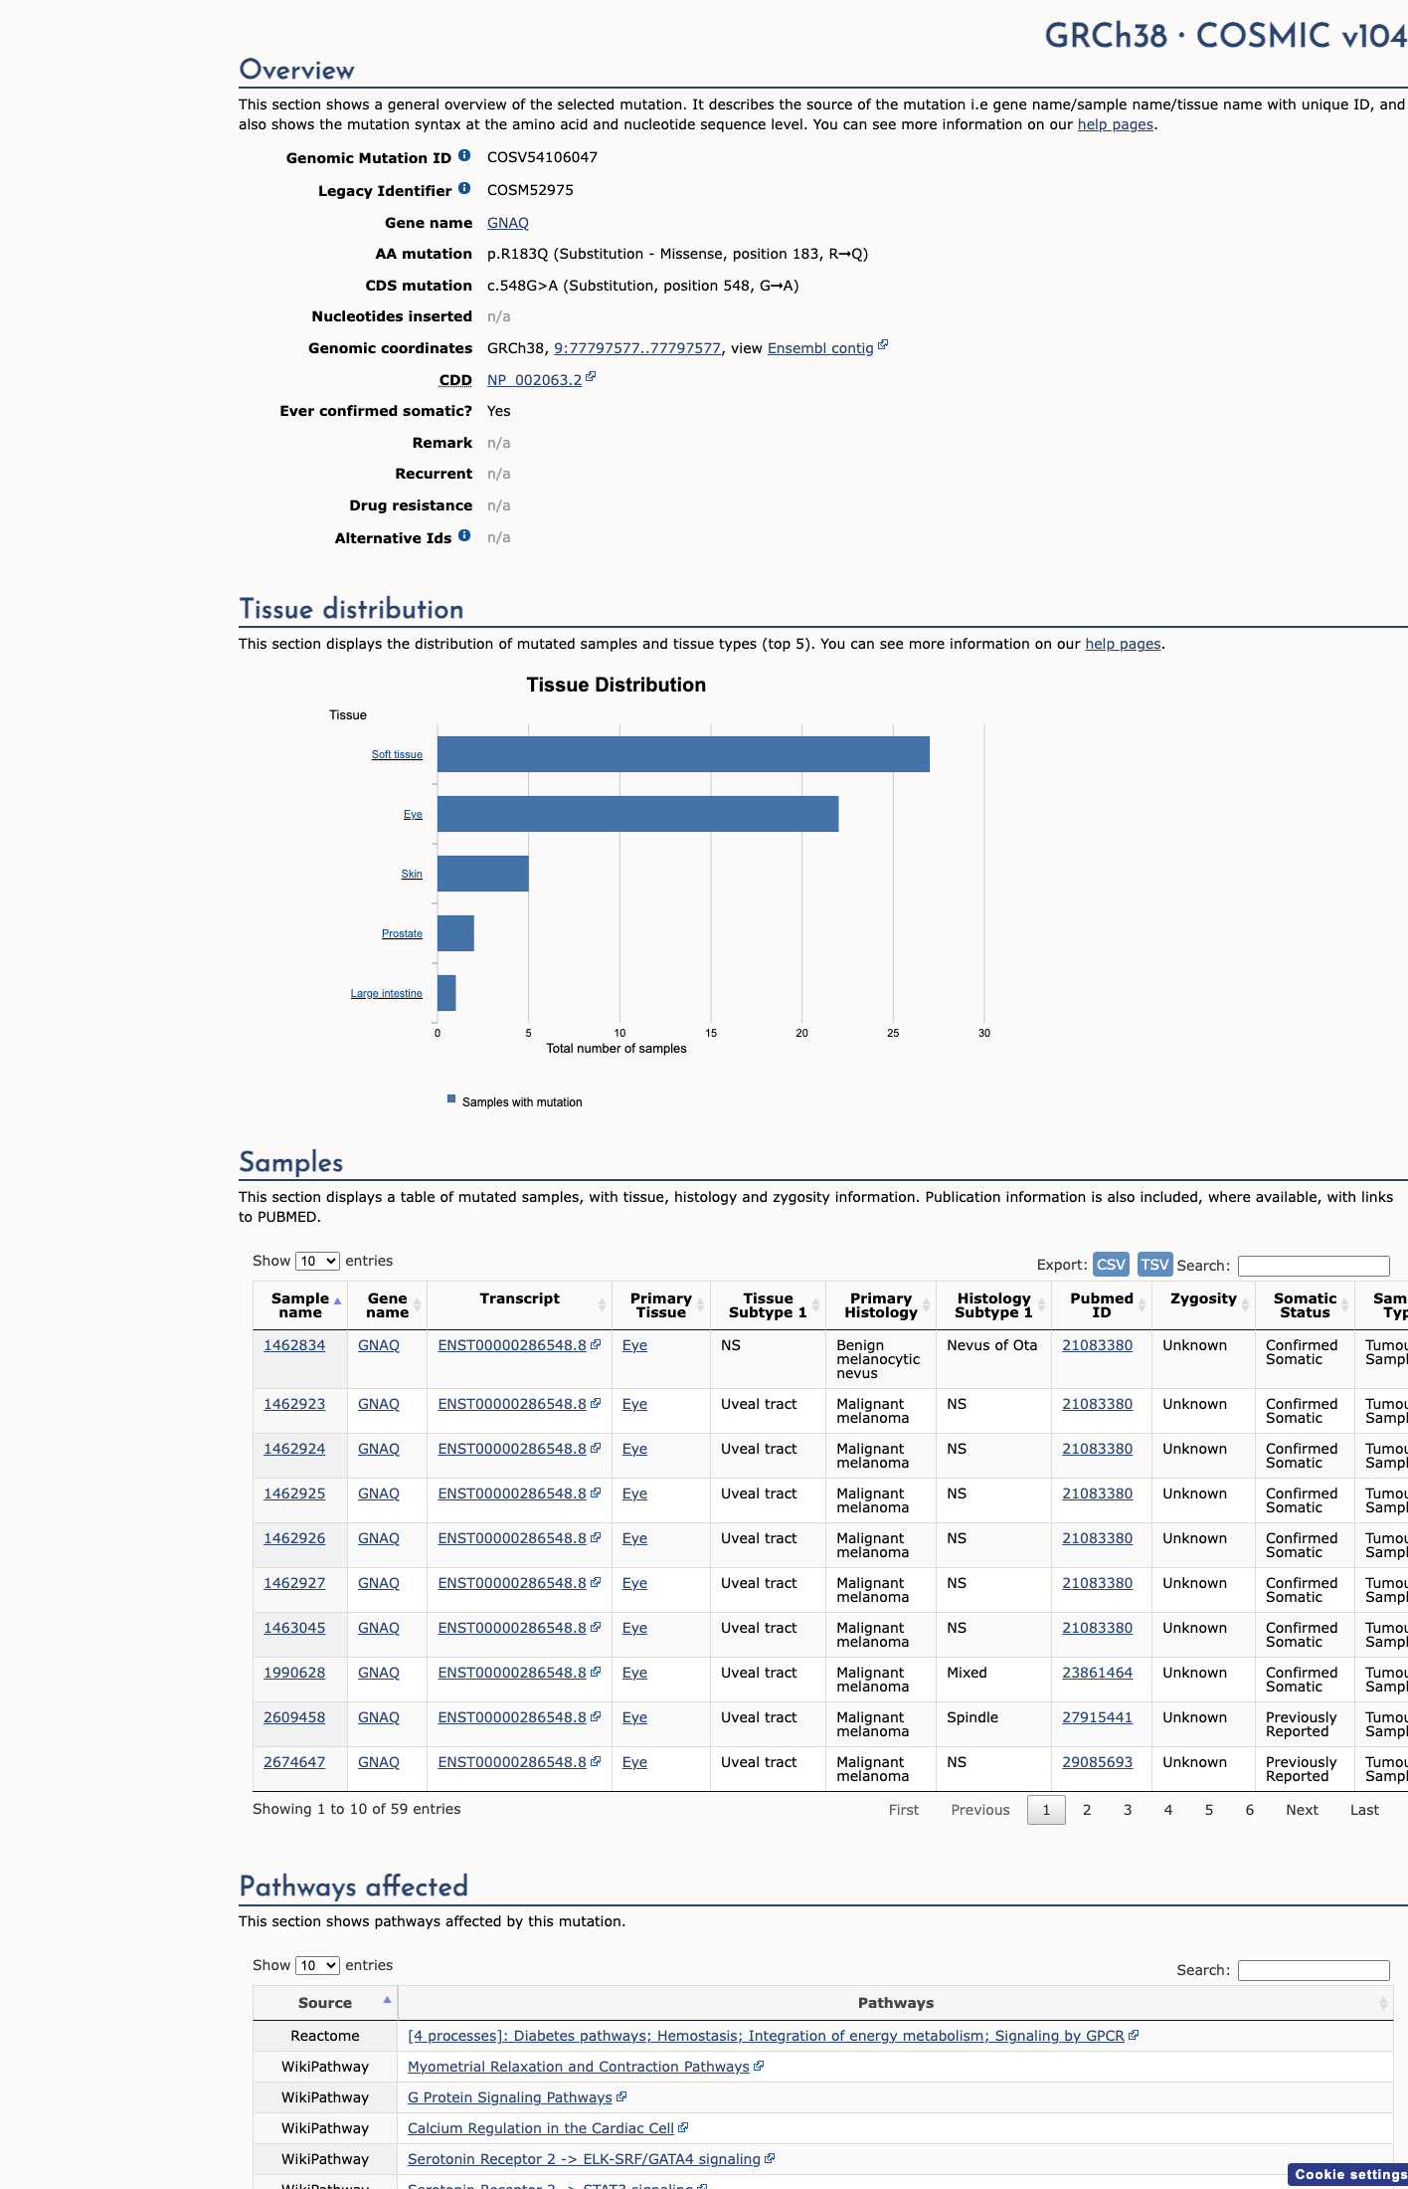Click external link icon after Reactome pathway

(1134, 2035)
